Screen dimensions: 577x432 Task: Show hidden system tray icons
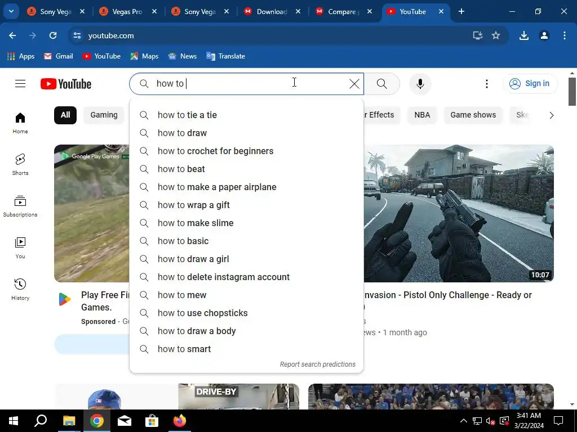point(463,421)
